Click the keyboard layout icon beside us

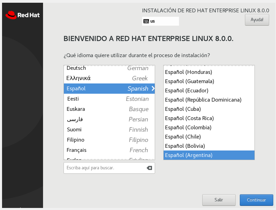click(x=146, y=21)
